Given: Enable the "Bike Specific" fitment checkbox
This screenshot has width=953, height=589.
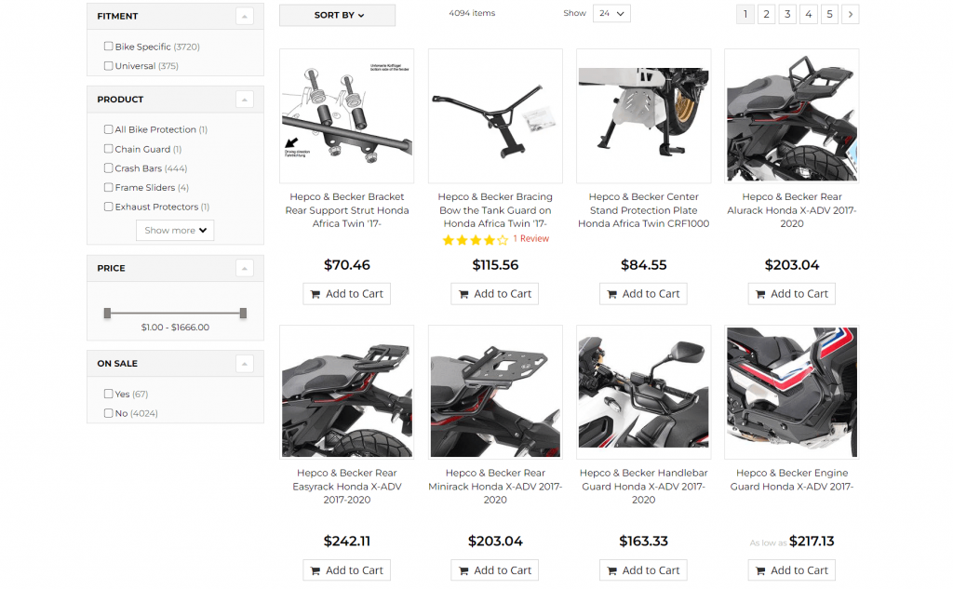Looking at the screenshot, I should (108, 46).
